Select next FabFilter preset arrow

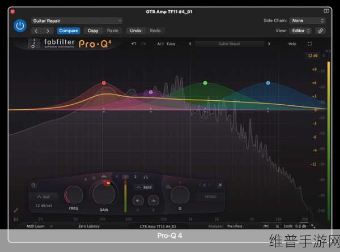[x=269, y=44]
